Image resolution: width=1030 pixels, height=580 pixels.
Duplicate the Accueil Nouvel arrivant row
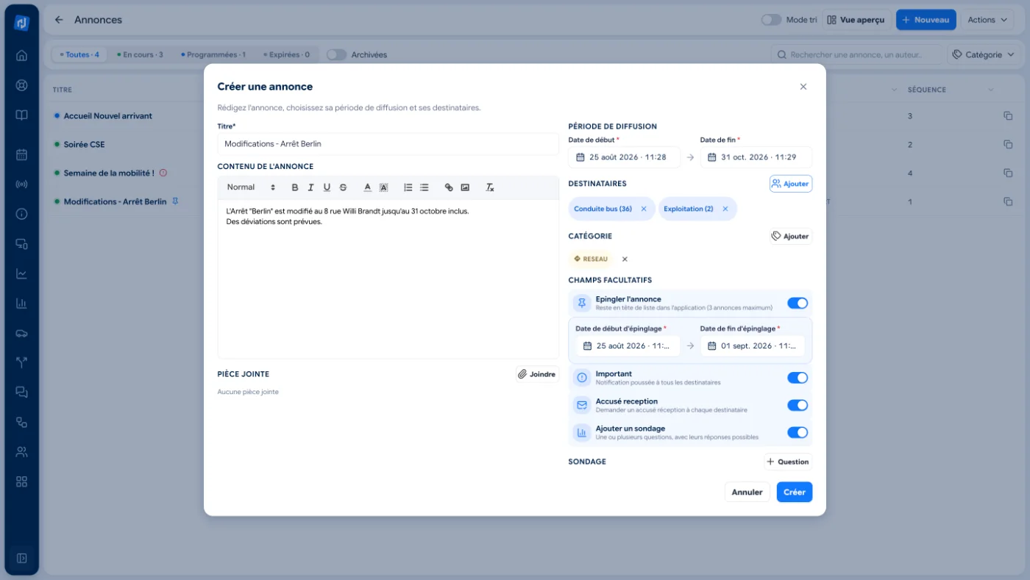point(1008,116)
